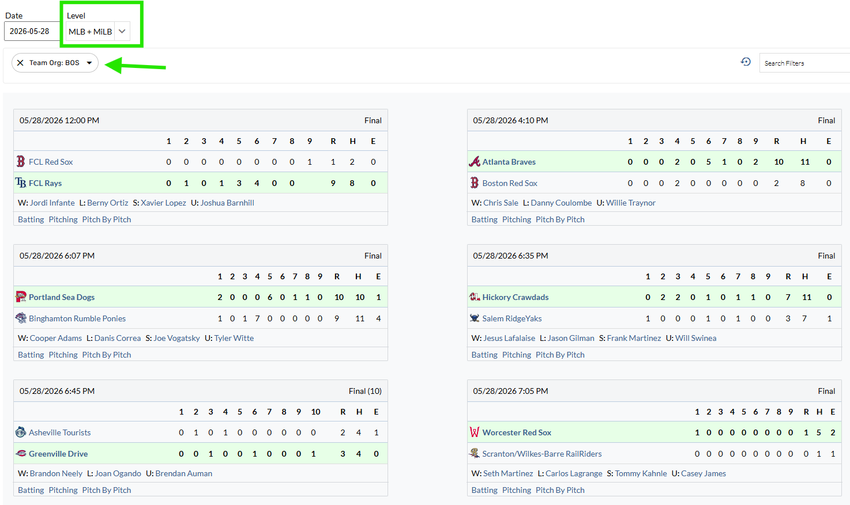Click the reset filters history icon
This screenshot has height=505, width=850.
[746, 62]
